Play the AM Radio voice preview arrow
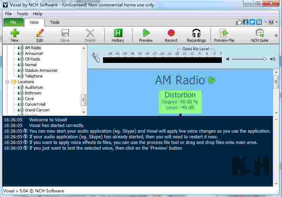282x197 pixels. tap(212, 80)
